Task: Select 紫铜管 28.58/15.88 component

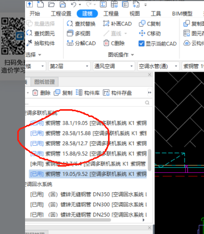Action: pyautogui.click(x=88, y=133)
